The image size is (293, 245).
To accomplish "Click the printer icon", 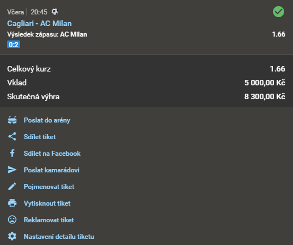I will pos(12,203).
